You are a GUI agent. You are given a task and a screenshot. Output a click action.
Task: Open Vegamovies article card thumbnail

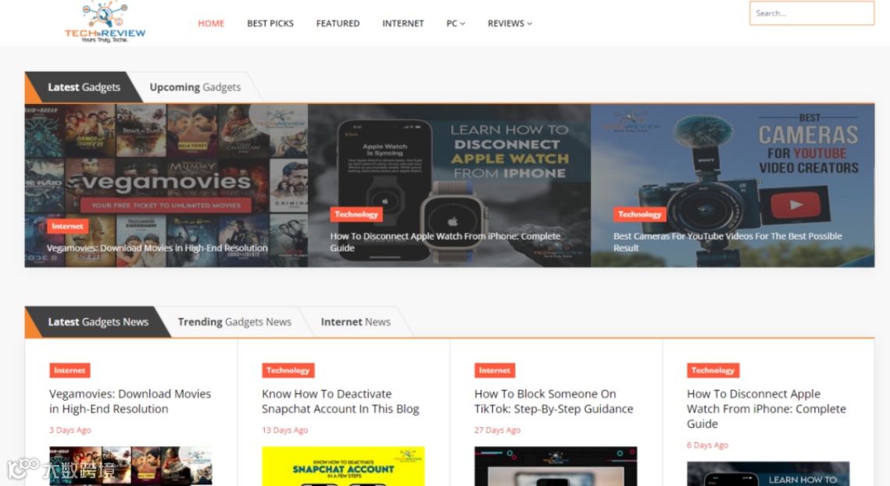(x=130, y=466)
